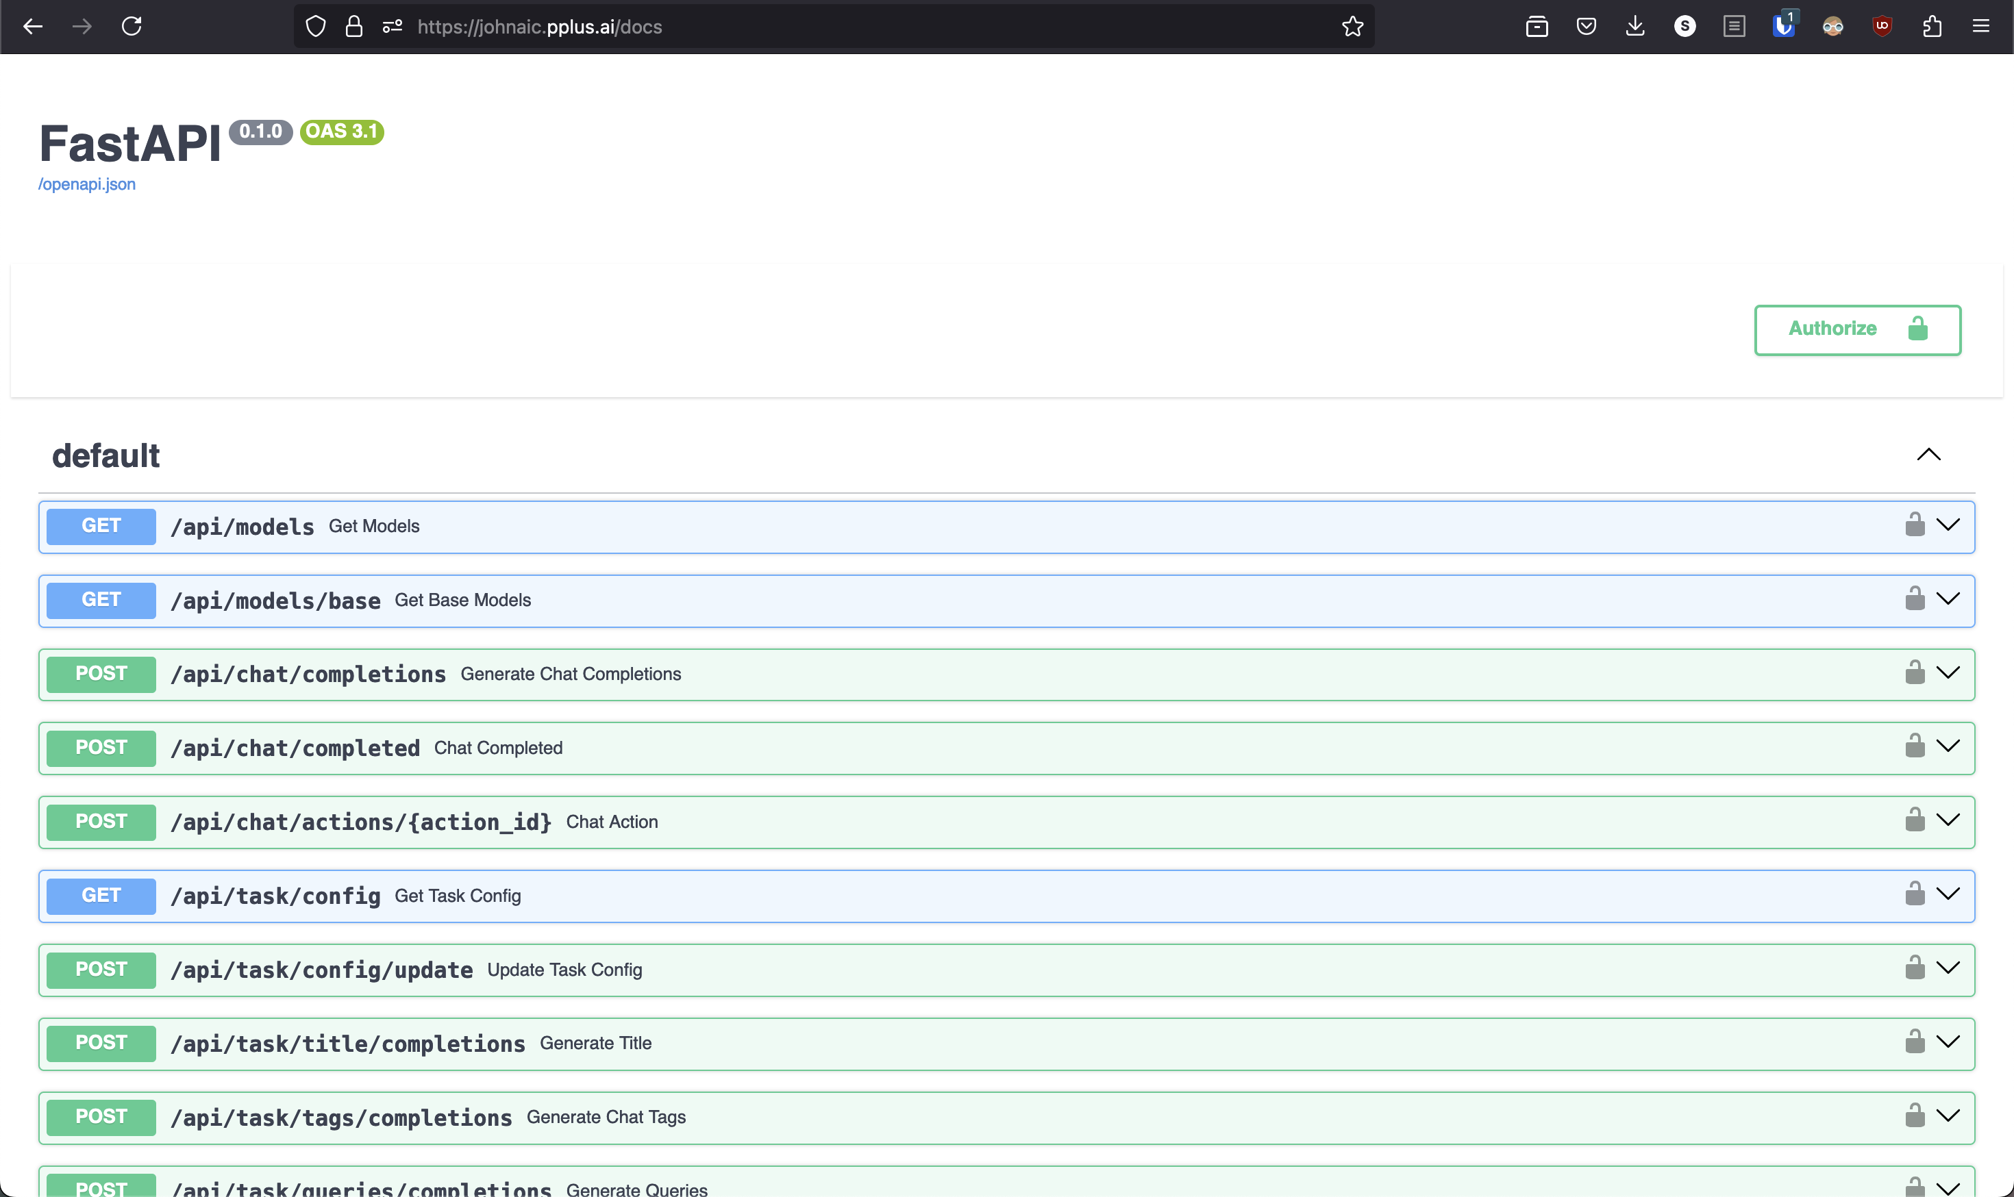This screenshot has height=1197, width=2014.
Task: Click the /api/task/title/completions path
Action: [x=348, y=1044]
